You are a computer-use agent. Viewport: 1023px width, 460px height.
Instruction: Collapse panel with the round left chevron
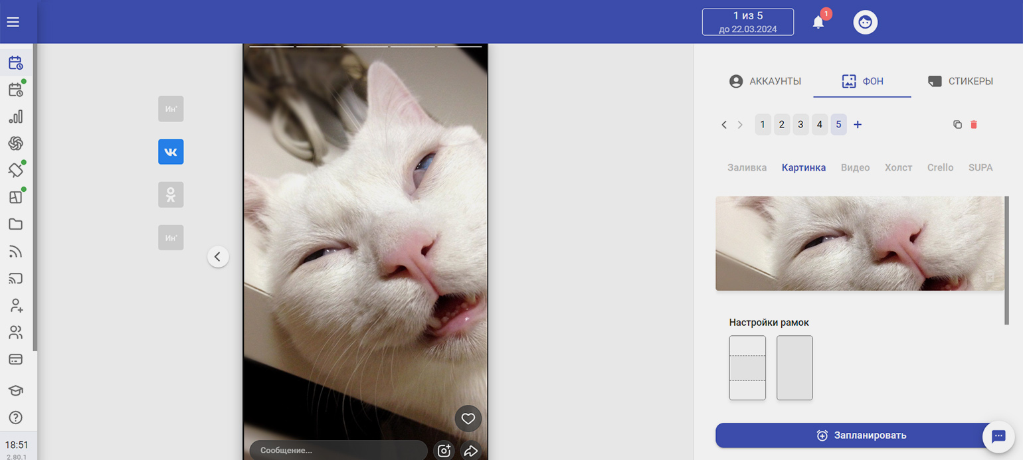coord(218,256)
